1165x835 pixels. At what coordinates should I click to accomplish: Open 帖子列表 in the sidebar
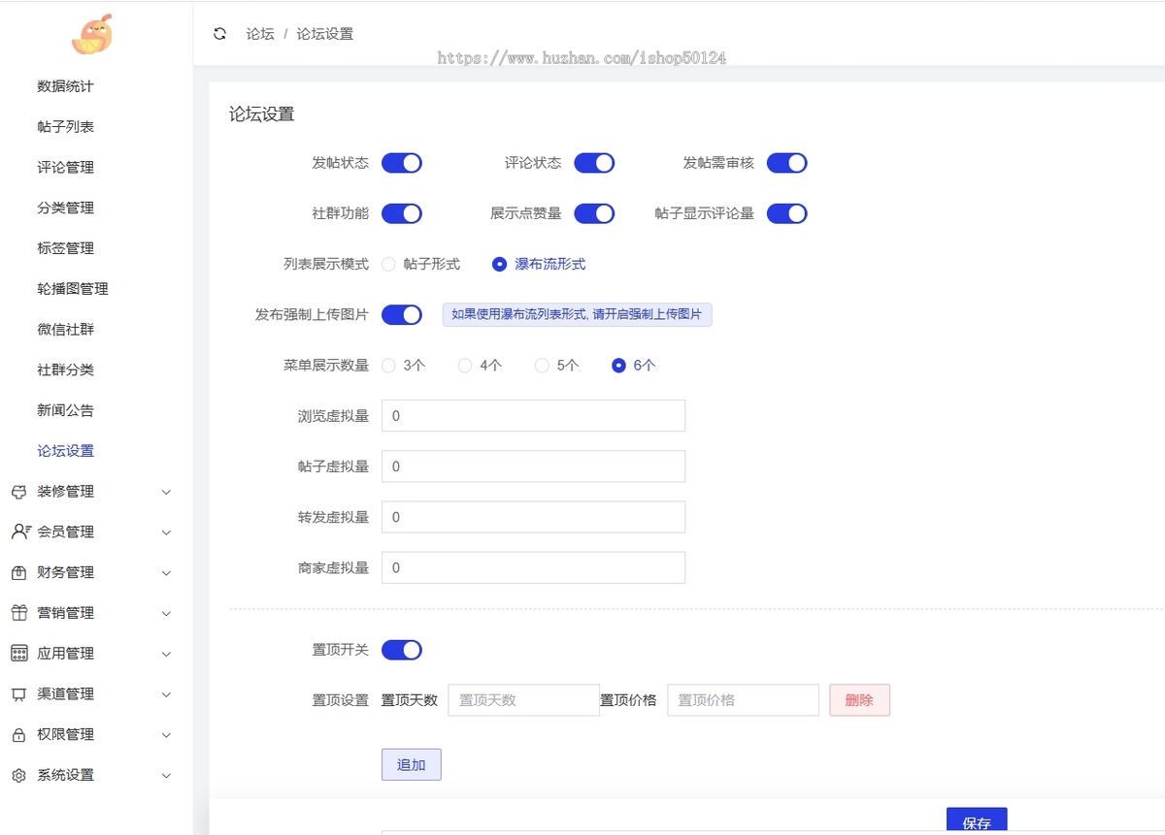(x=65, y=127)
